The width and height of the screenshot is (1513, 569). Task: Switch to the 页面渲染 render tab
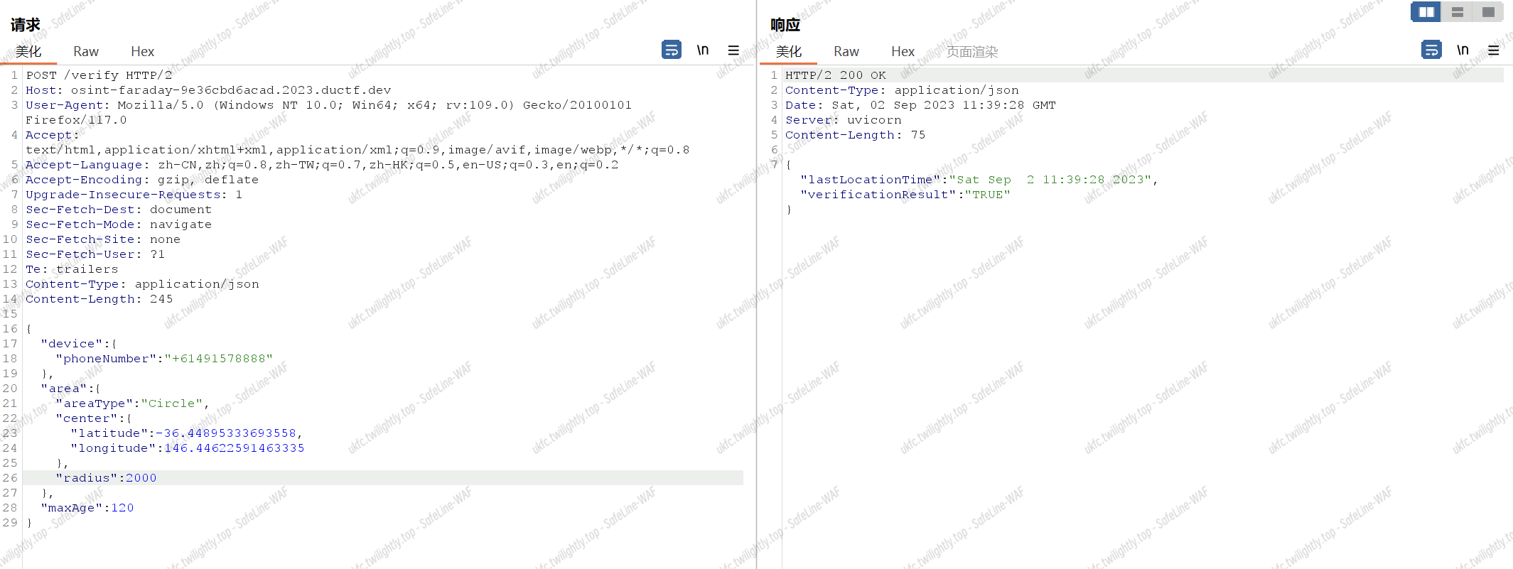coord(971,51)
